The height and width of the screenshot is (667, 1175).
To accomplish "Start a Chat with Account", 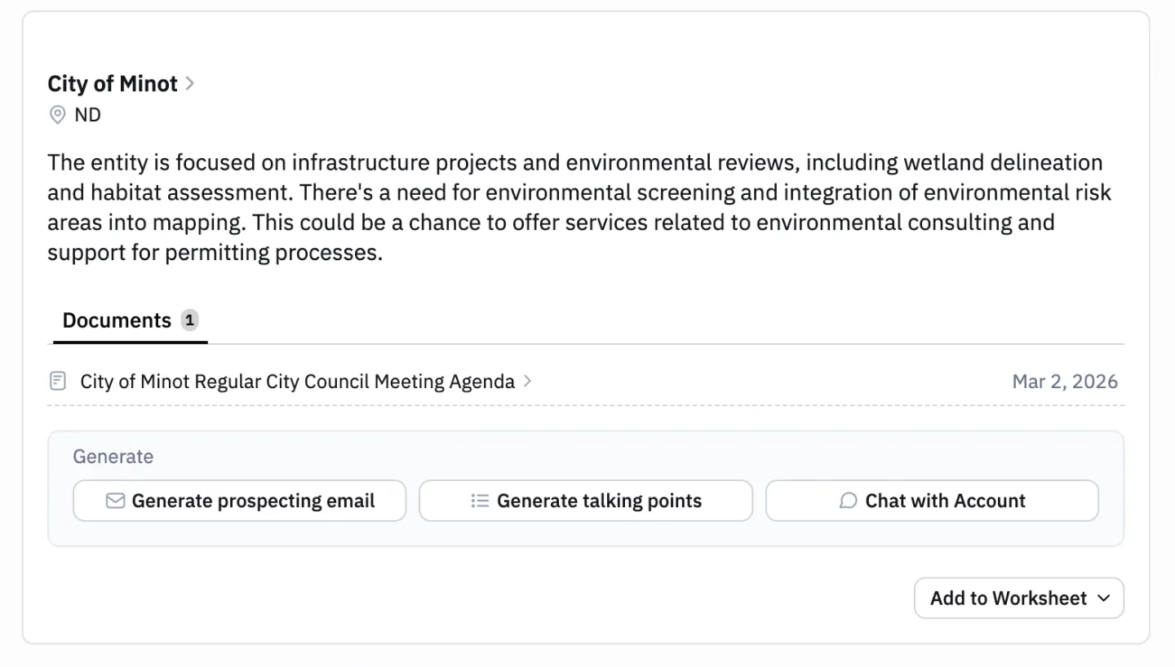I will click(932, 501).
